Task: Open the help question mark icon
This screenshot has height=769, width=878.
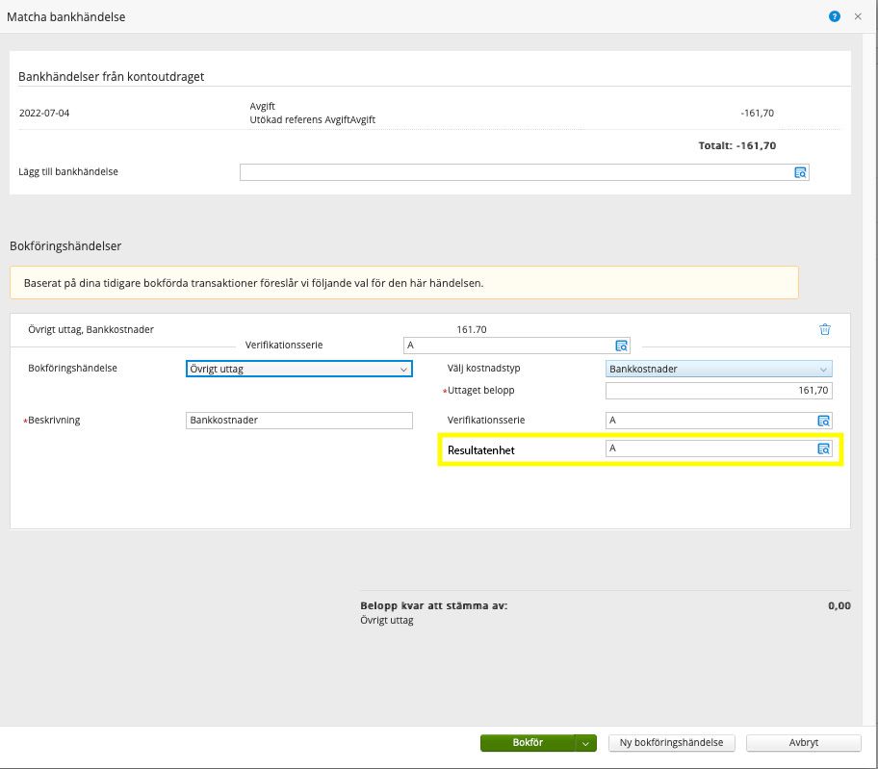Action: coord(834,16)
